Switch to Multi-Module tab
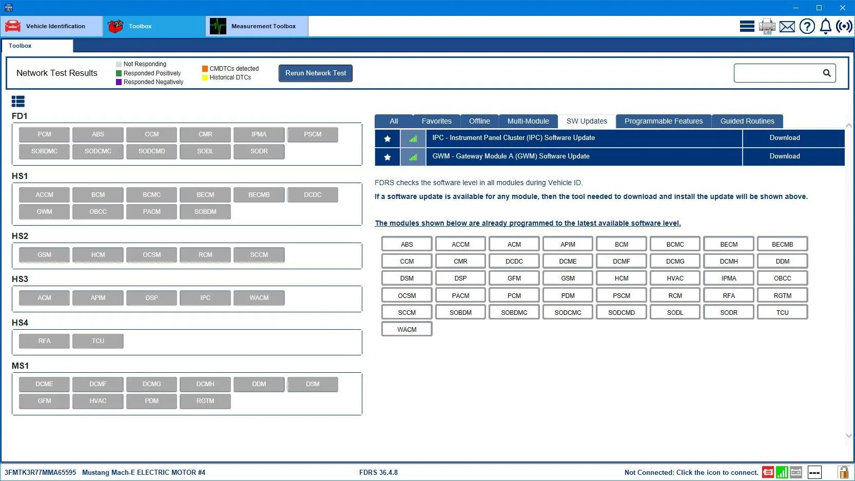 click(x=528, y=121)
